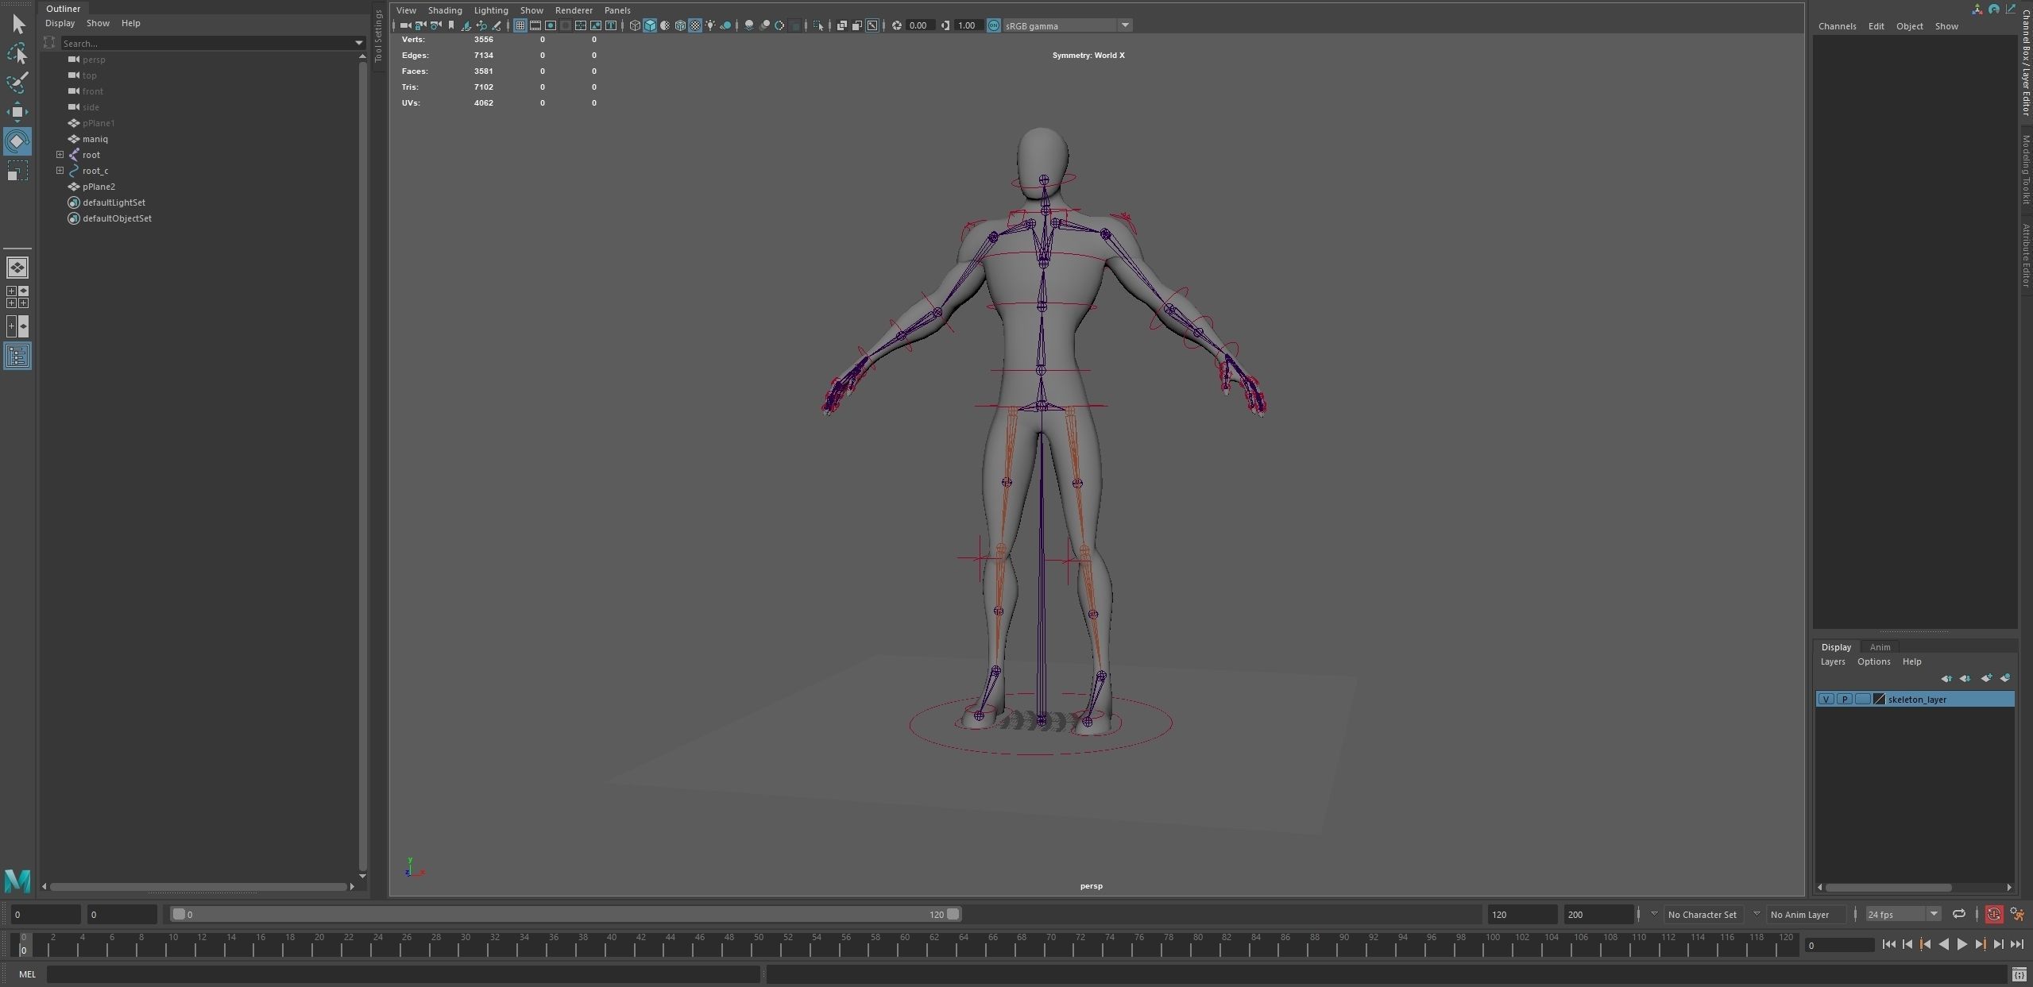Select the arrow Select tool
The width and height of the screenshot is (2033, 987).
17,25
